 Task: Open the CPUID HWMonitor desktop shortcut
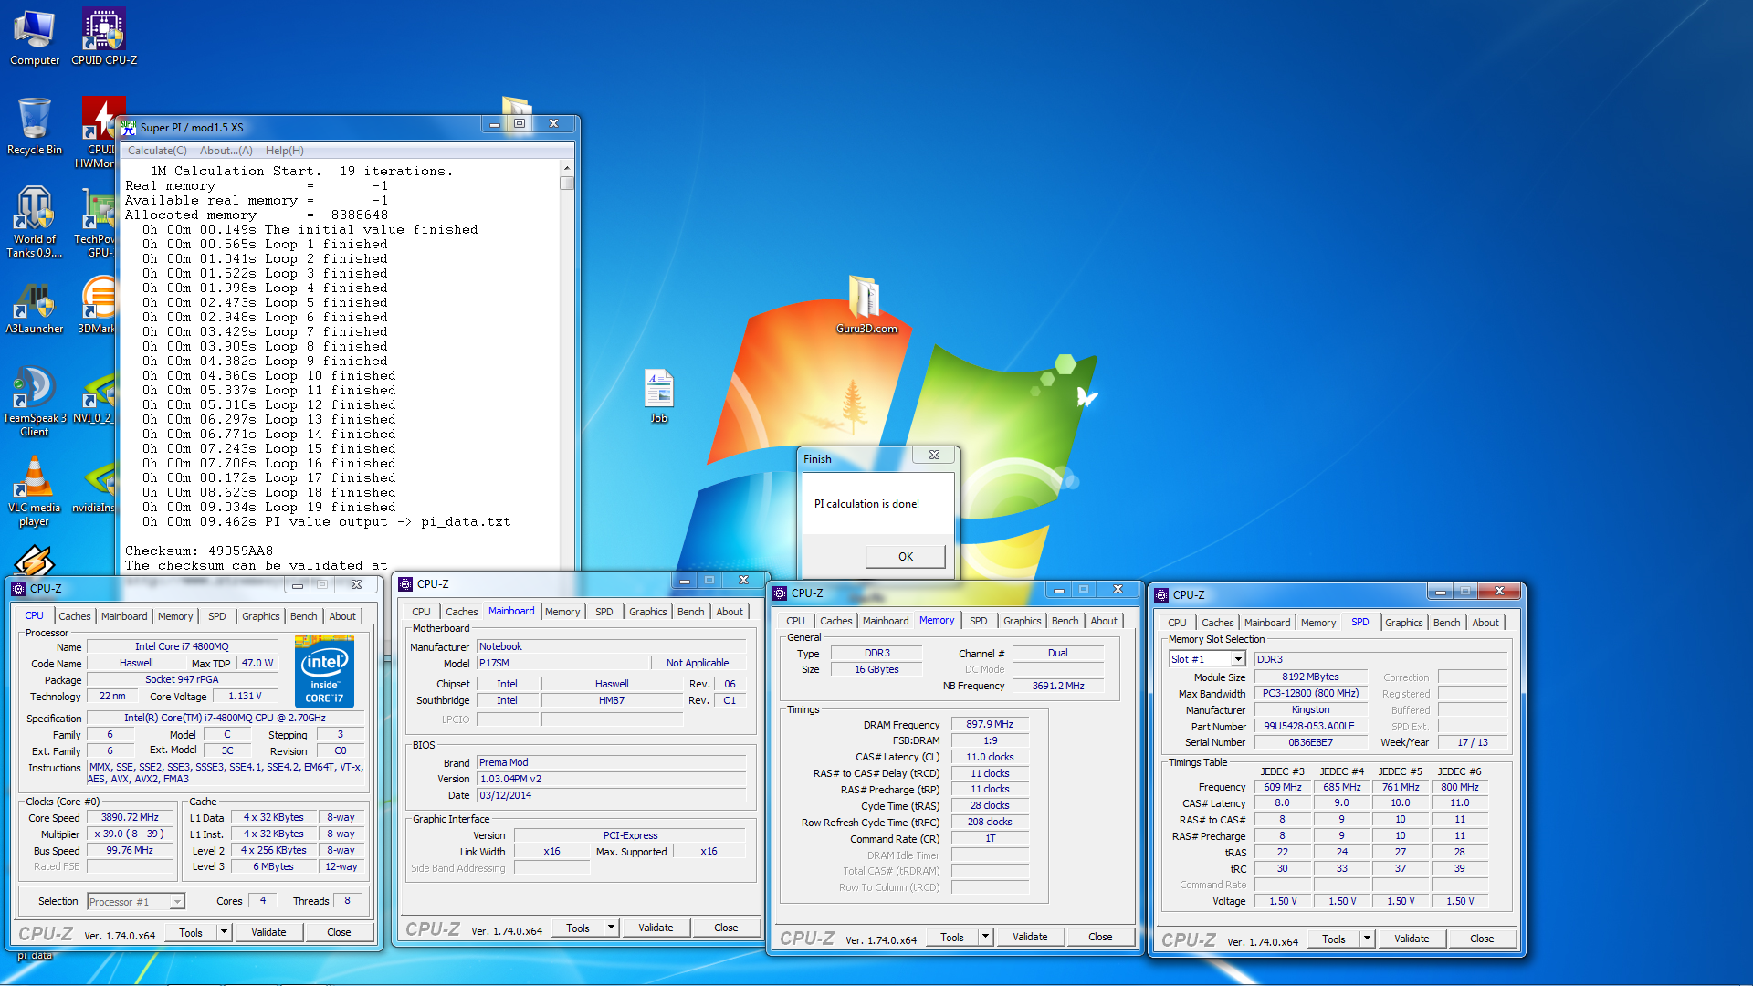pos(97,132)
